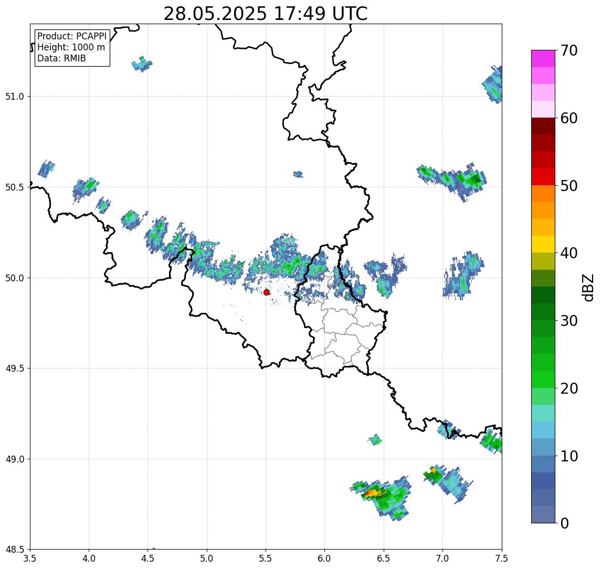Screen dimensions: 601x569
Task: Click the longitude tick label 6.0
Action: 325,559
